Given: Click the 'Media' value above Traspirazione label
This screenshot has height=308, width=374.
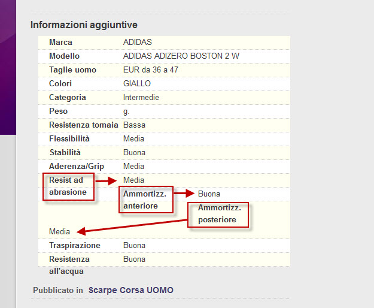Looking at the screenshot, I should pyautogui.click(x=59, y=231).
